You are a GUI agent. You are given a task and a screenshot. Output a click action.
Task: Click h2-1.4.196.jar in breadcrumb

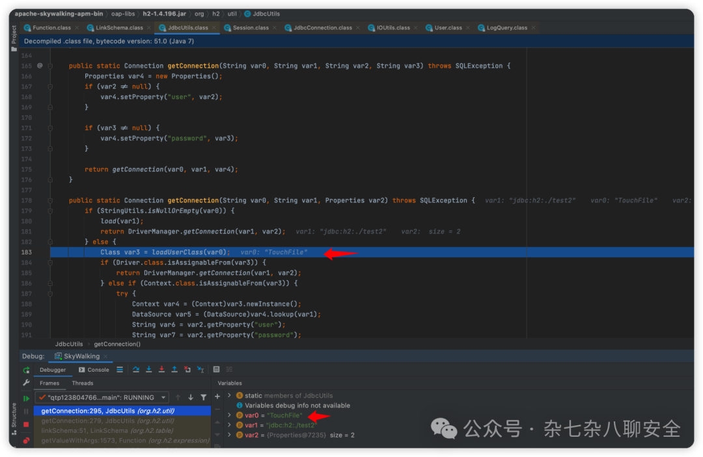coord(165,14)
